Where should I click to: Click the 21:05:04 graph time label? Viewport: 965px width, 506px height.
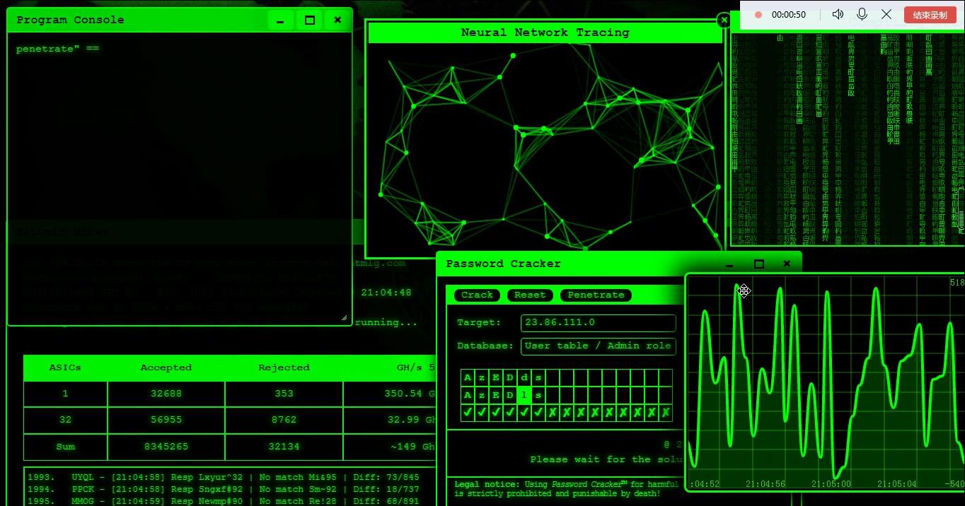(897, 484)
